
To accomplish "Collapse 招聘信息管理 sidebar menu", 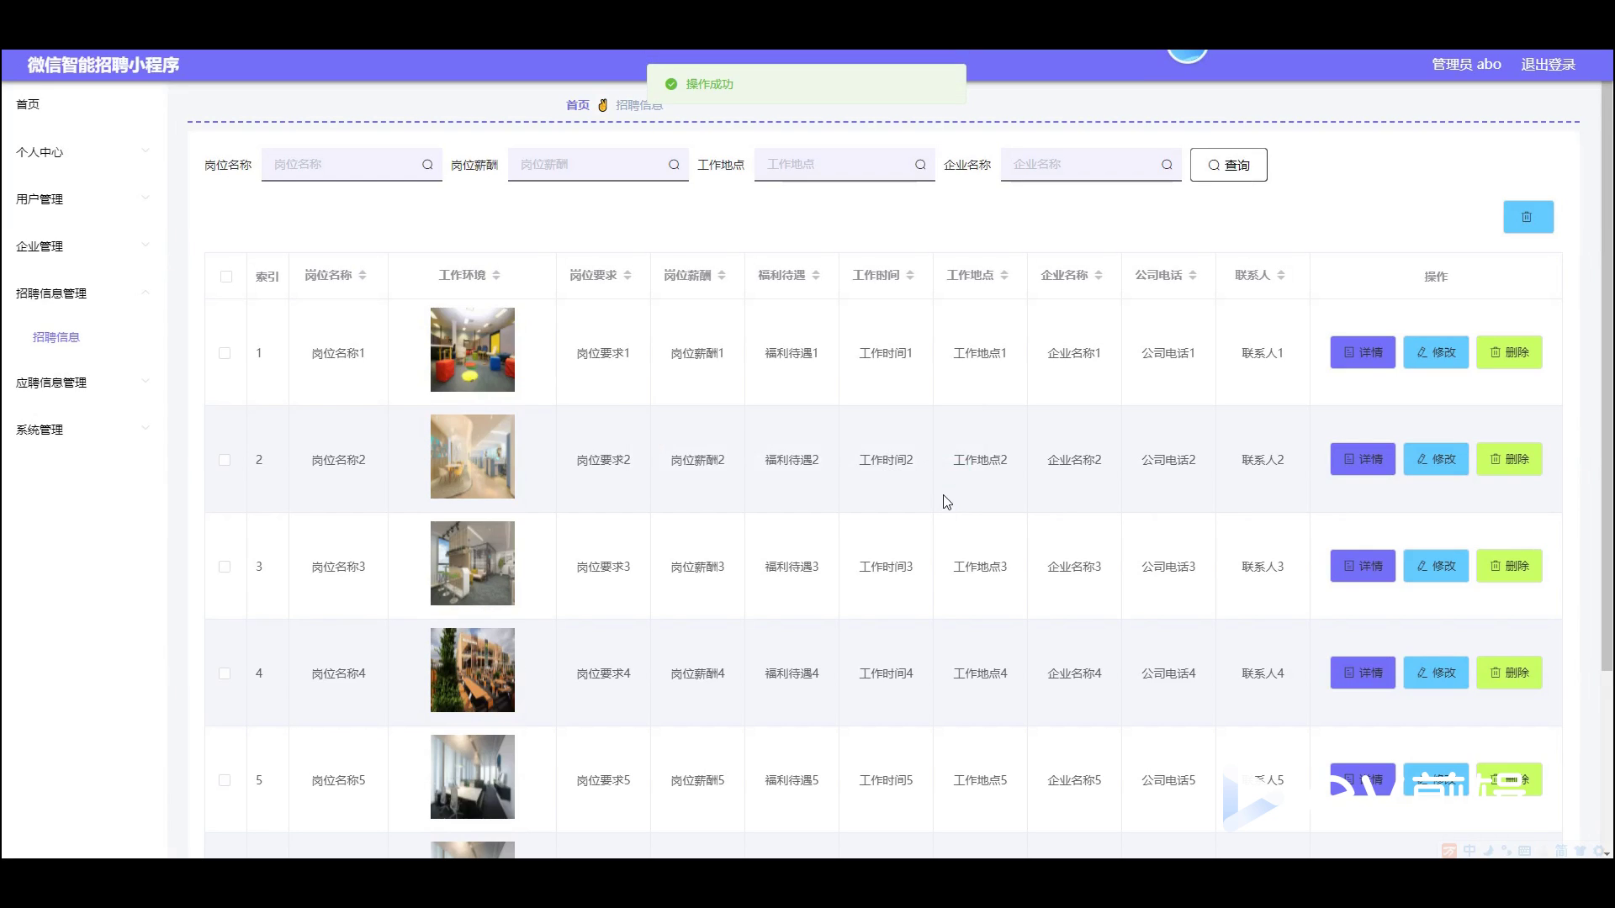I will point(82,293).
